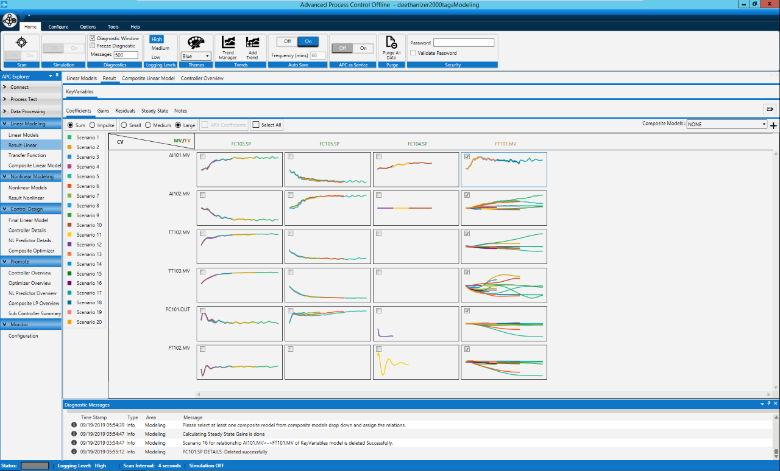Click the Add Trend icon
This screenshot has height=471, width=780.
pyautogui.click(x=252, y=43)
